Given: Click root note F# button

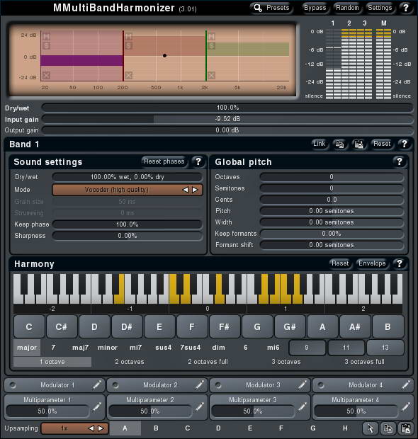Looking at the screenshot, I should coord(224,326).
